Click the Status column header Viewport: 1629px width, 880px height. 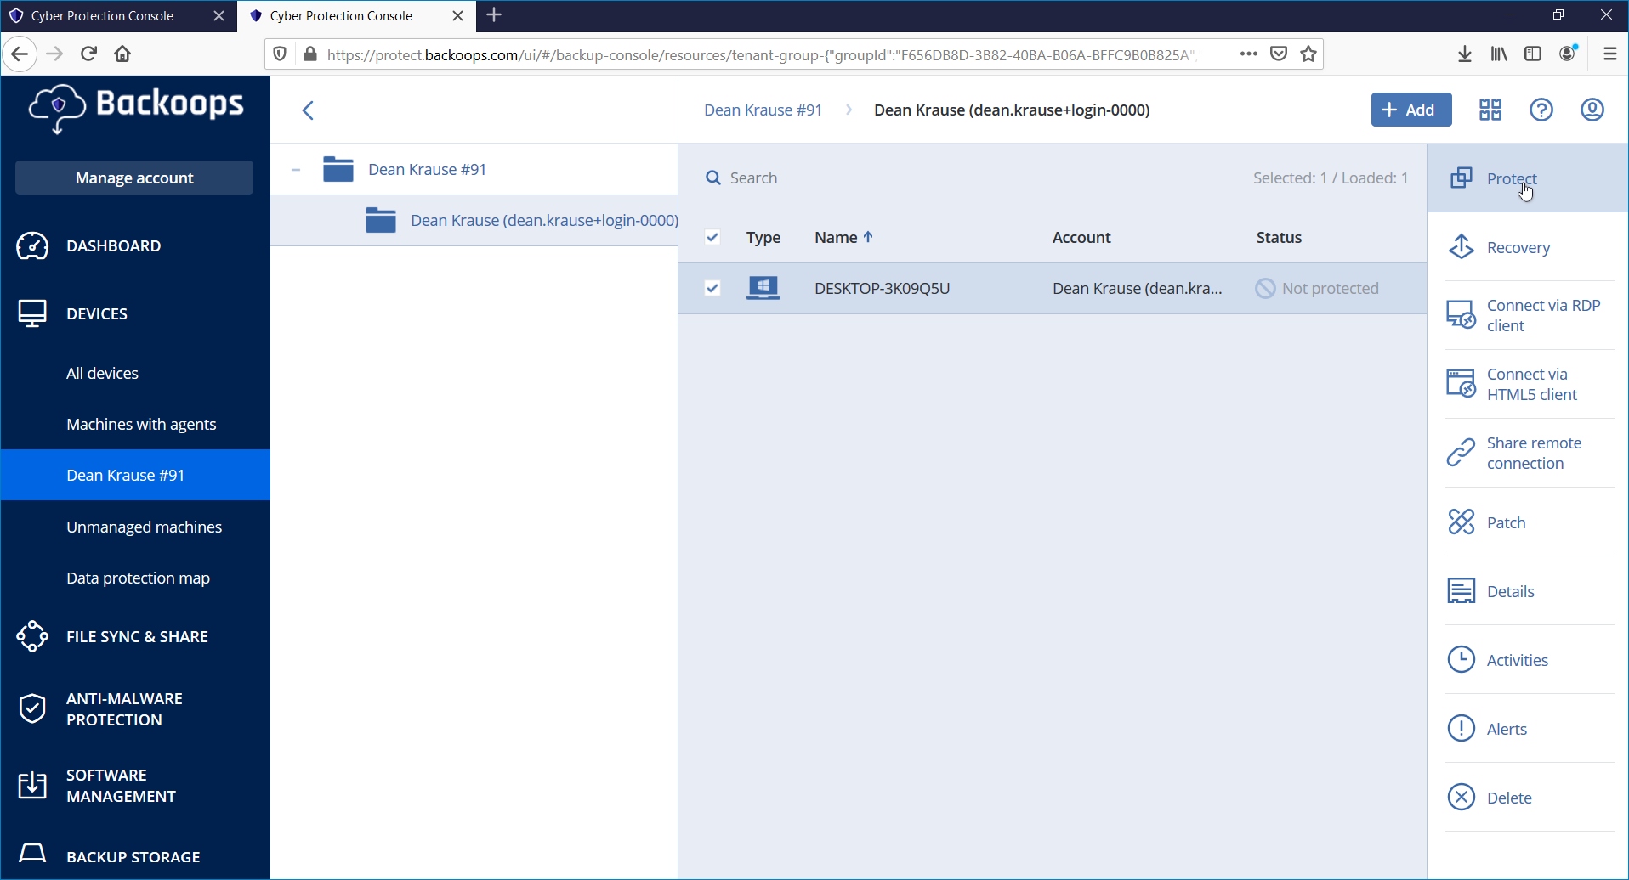[1279, 237]
